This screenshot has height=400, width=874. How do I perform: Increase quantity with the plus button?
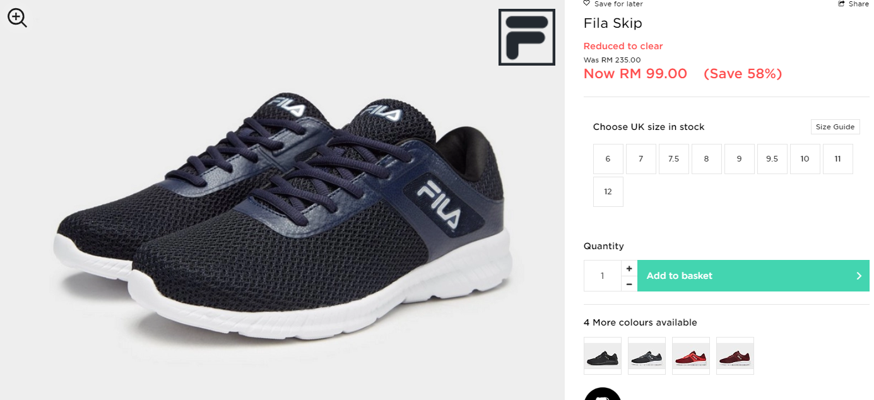click(x=629, y=268)
